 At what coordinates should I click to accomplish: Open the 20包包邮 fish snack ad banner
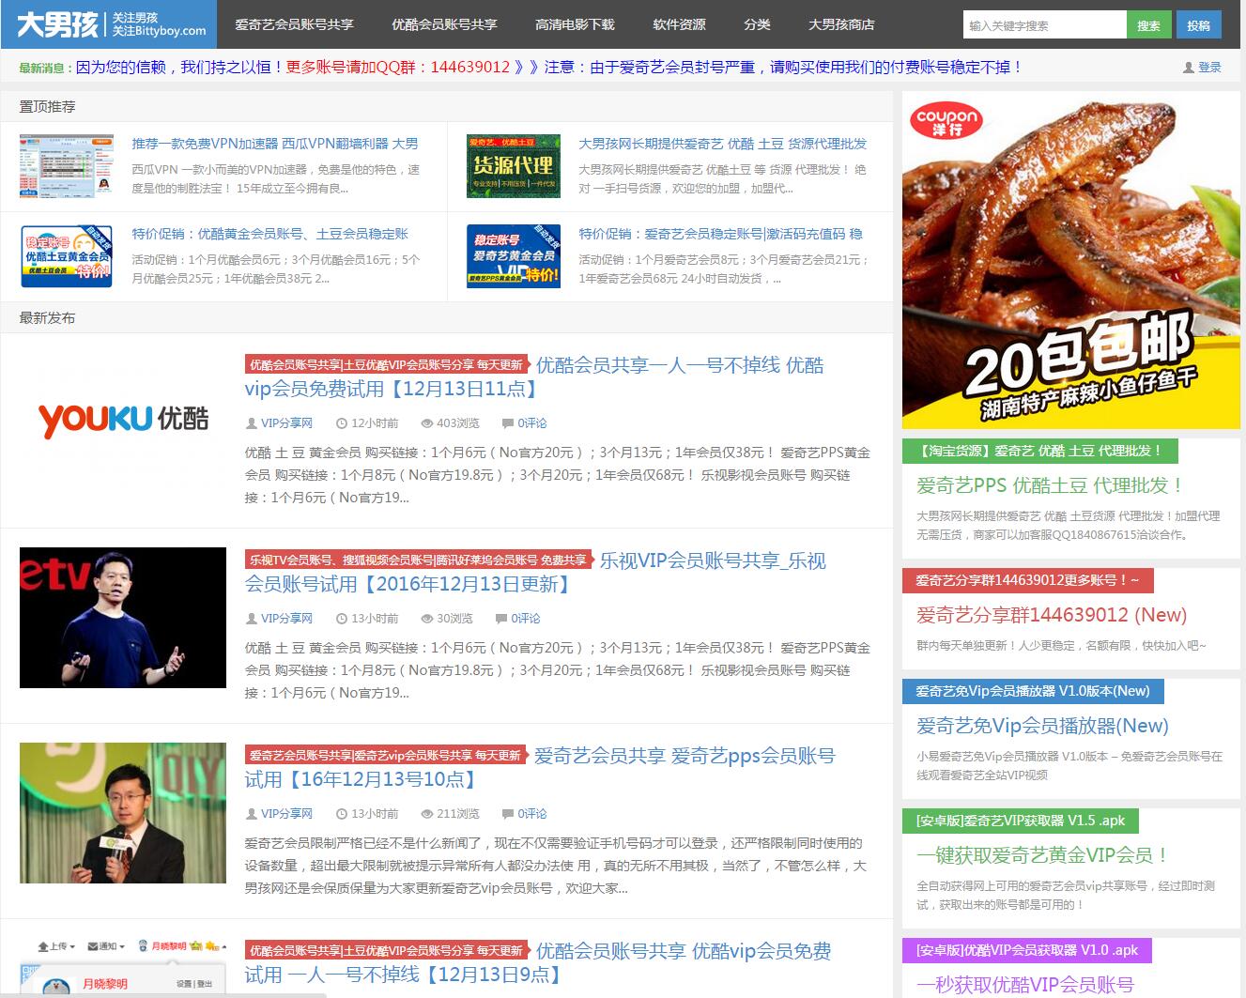(x=1071, y=260)
